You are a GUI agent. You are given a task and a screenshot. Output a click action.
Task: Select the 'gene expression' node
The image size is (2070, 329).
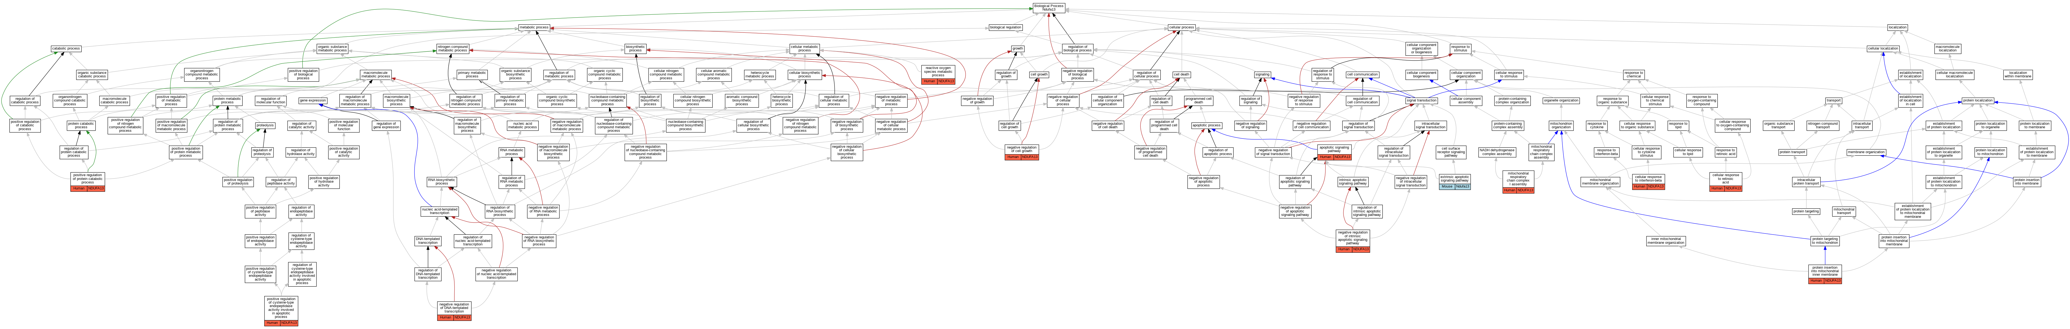tap(312, 100)
